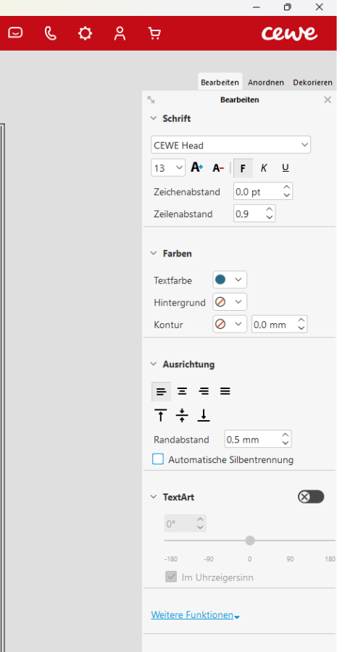Toggle bold F formatting button
345x652 pixels.
click(243, 168)
